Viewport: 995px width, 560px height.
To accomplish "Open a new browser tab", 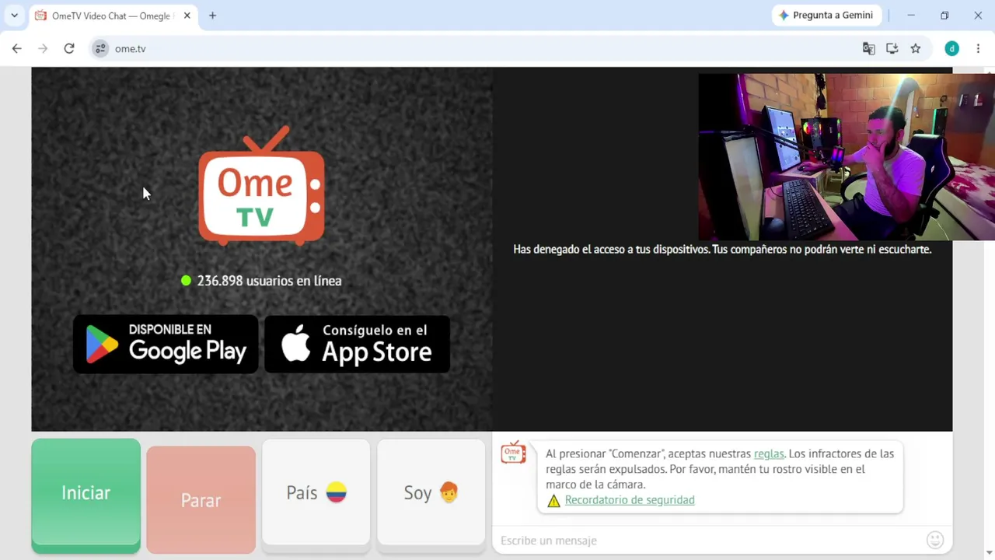I will [212, 16].
